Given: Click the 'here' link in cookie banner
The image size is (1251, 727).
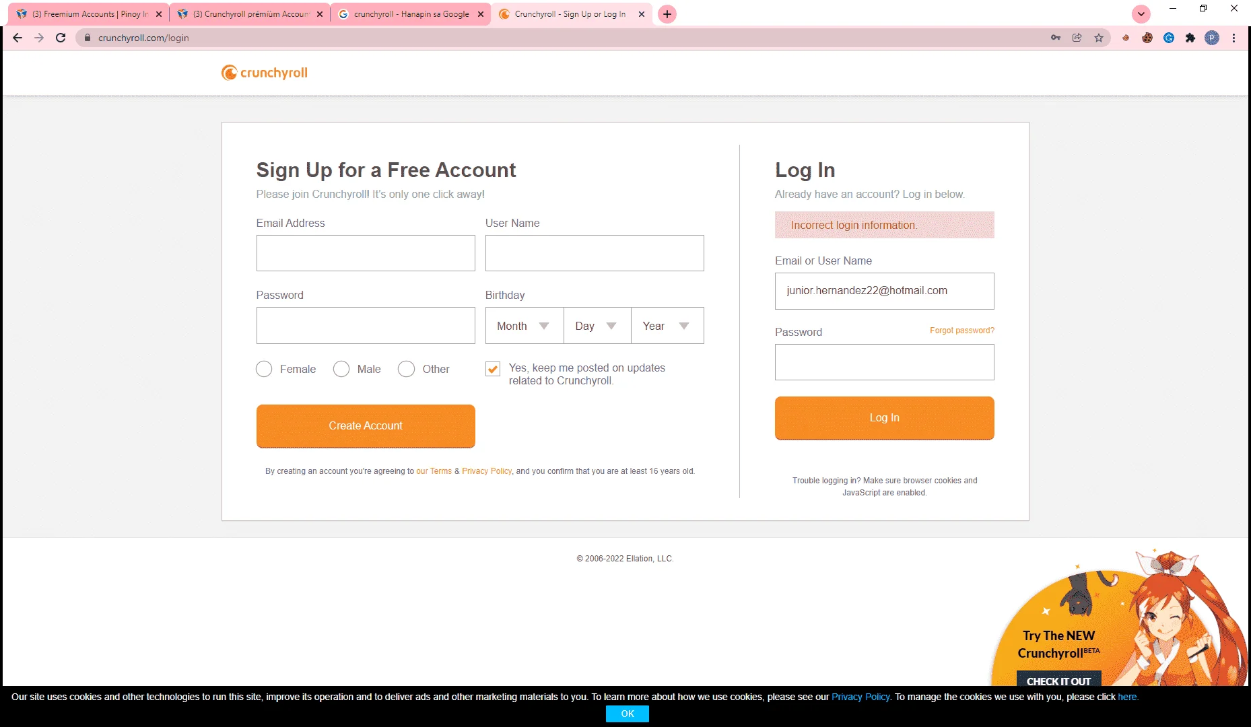Looking at the screenshot, I should (1127, 697).
